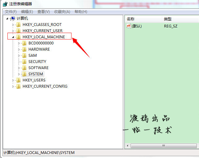Click the HKEY_CLASSES_ROOT folder icon

pos(19,25)
